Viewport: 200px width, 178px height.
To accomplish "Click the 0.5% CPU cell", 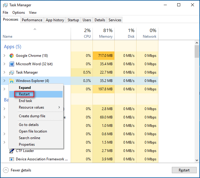I will click(x=82, y=72).
